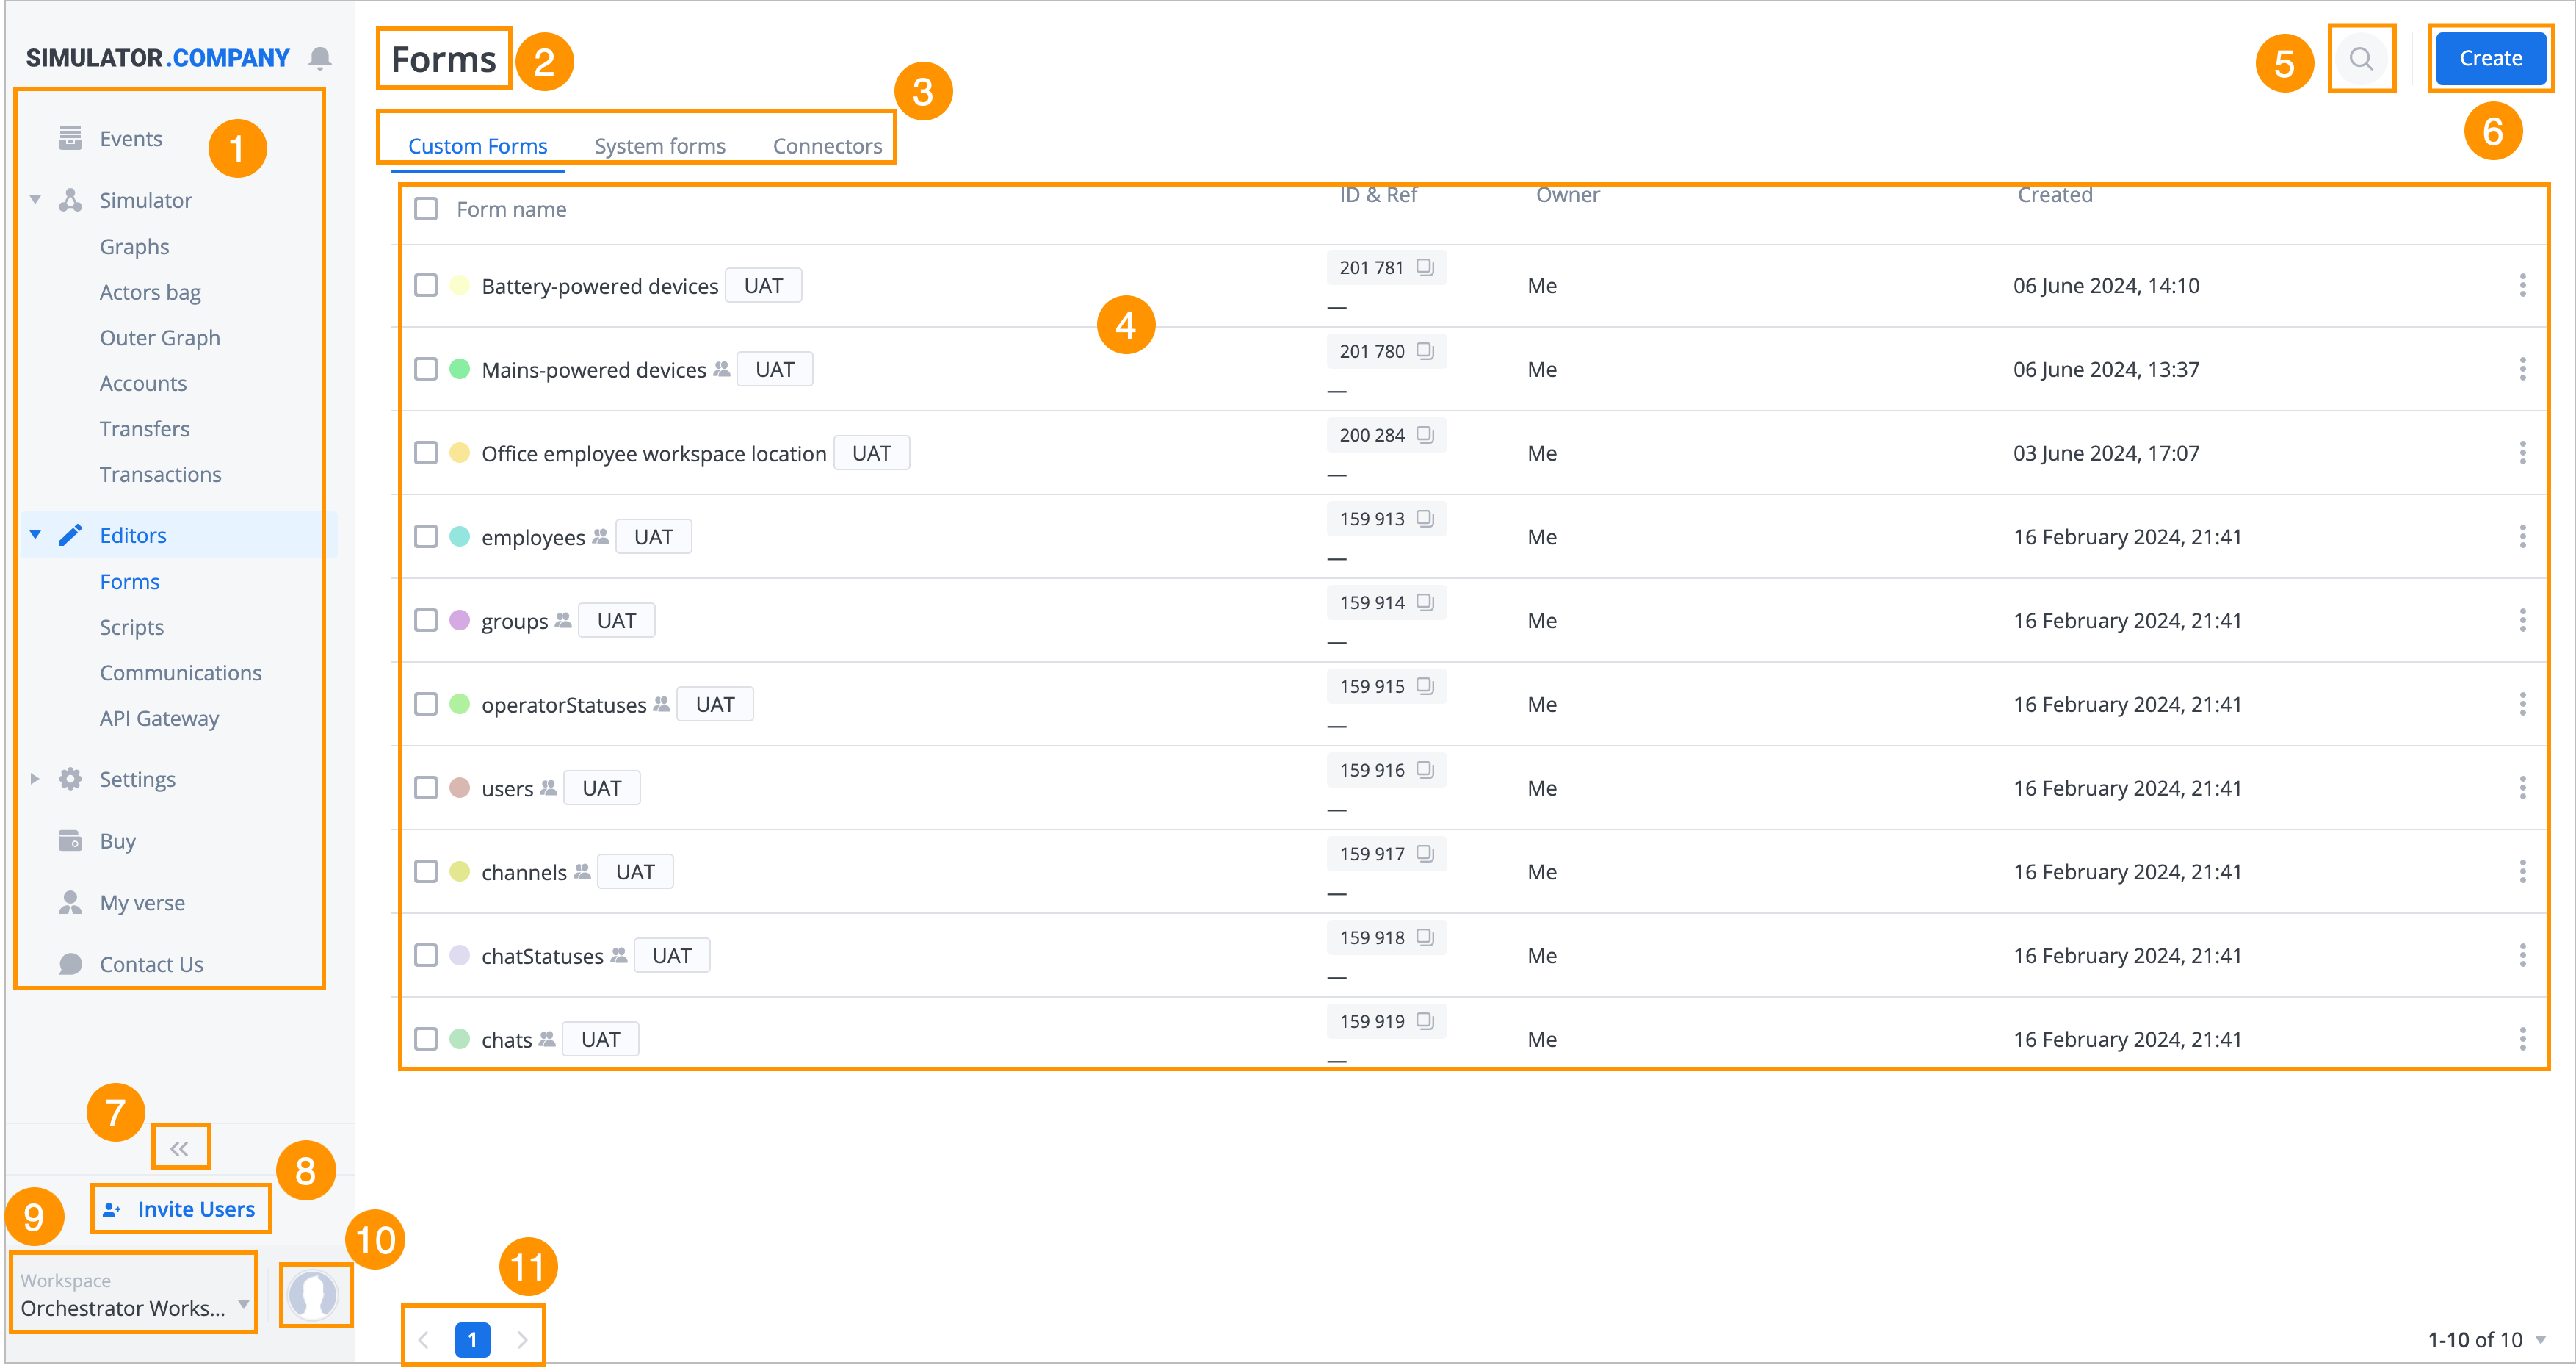2576x1368 pixels.
Task: Tick the users row checkbox
Action: coord(426,788)
